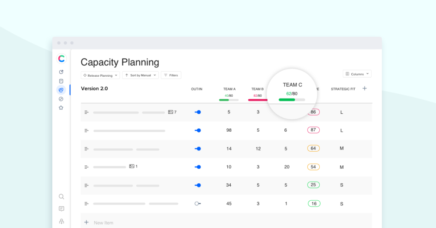Click the Strategic Fit column header
This screenshot has height=228, width=436.
point(343,89)
